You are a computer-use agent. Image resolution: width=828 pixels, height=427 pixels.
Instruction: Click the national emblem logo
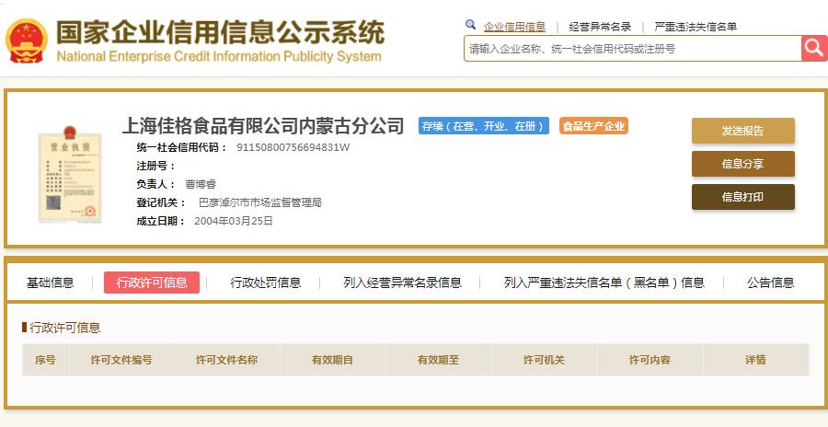[27, 41]
